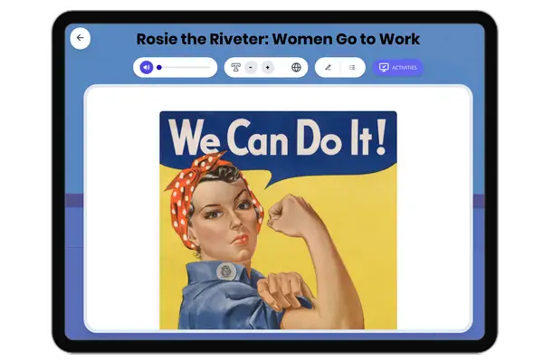Increase text size with plus button

[x=268, y=67]
